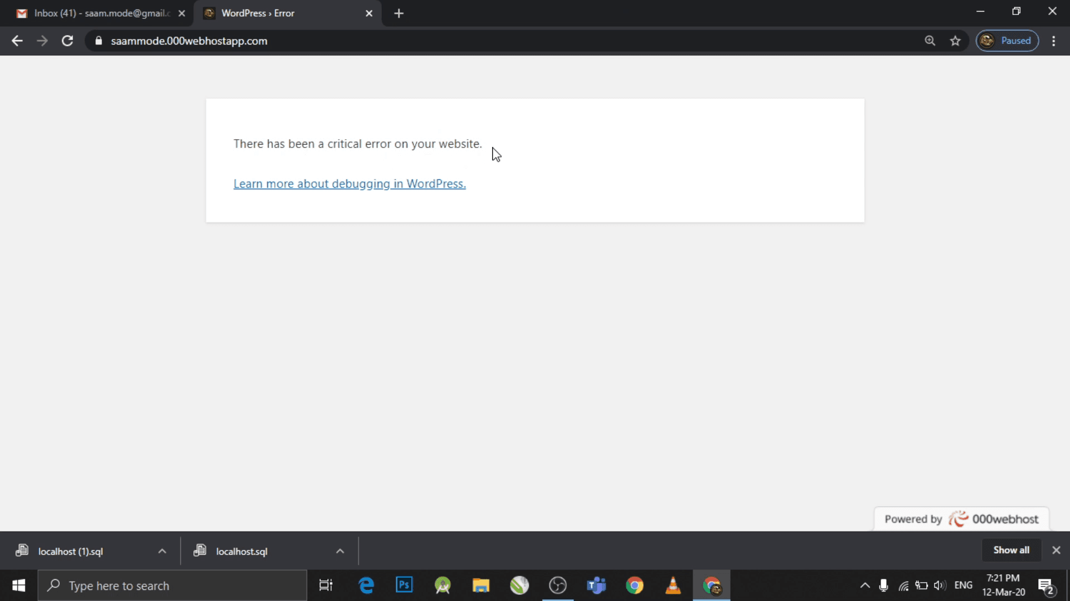Close the downloads bar
Viewport: 1070px width, 601px height.
1056,550
